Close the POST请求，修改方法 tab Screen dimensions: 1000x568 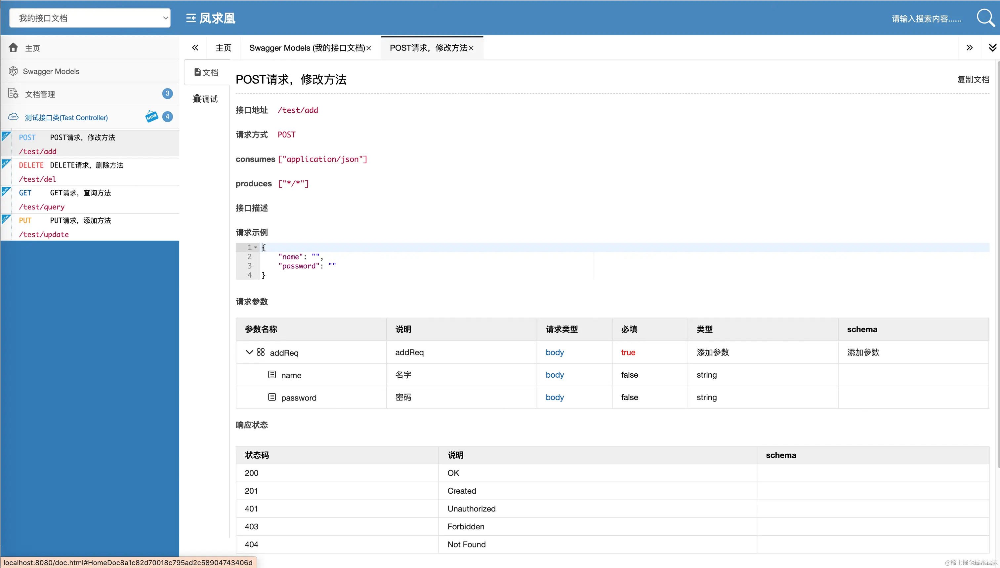pyautogui.click(x=472, y=48)
